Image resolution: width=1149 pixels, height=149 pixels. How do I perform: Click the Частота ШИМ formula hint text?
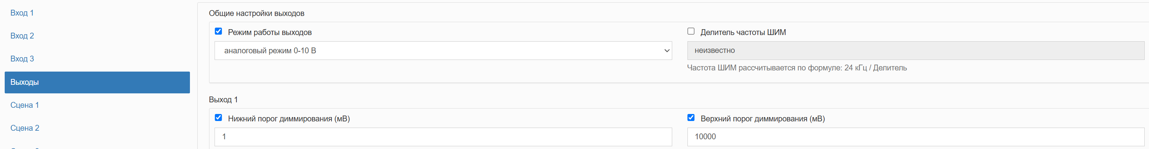(796, 68)
